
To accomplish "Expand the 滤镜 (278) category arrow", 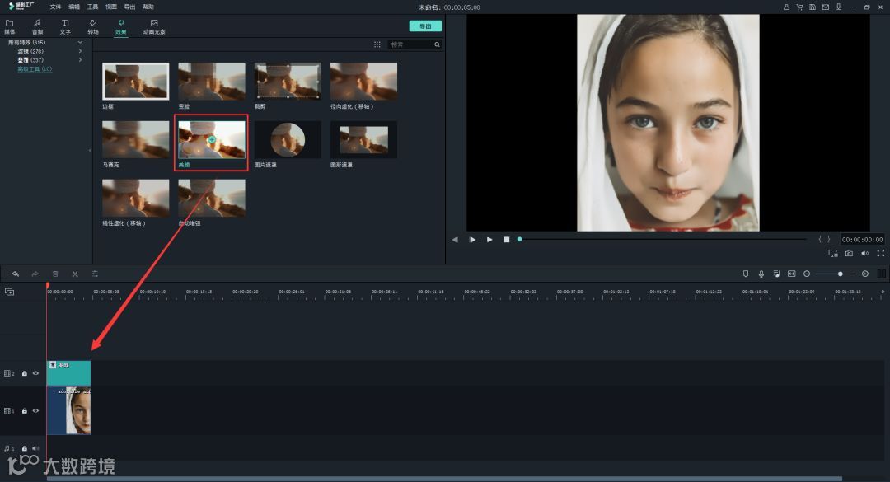I will coord(80,51).
